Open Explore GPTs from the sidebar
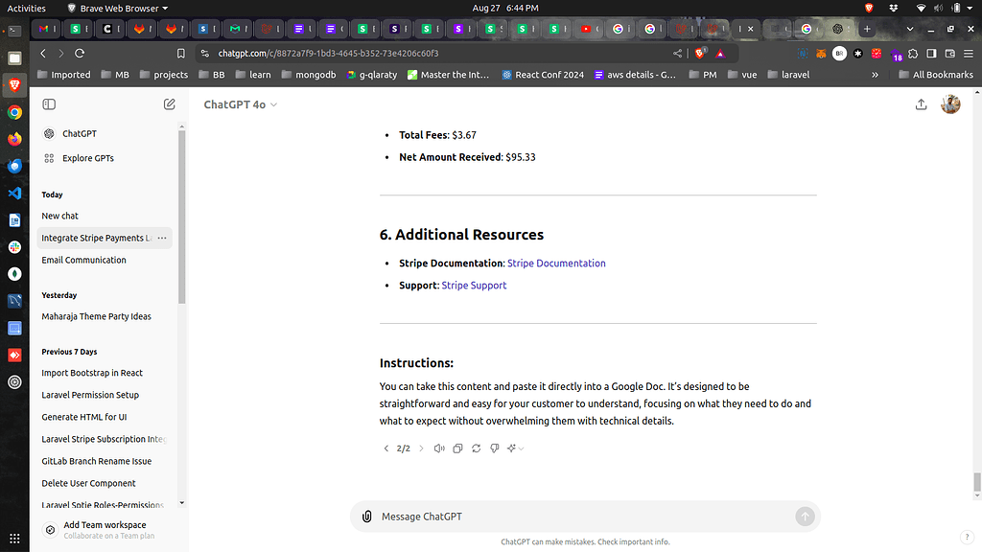The height and width of the screenshot is (552, 982). (86, 157)
